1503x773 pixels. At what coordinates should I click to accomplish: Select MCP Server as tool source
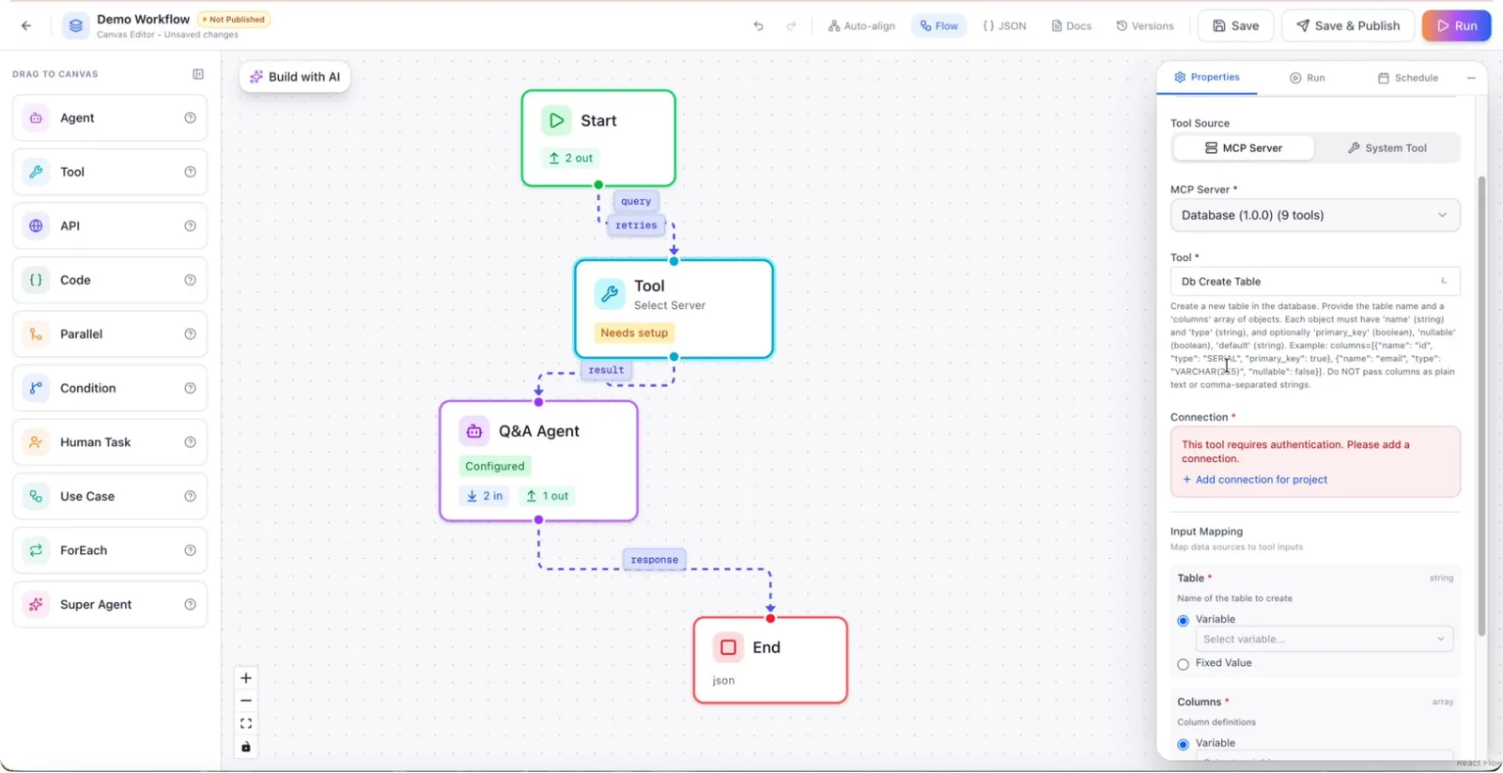1243,148
